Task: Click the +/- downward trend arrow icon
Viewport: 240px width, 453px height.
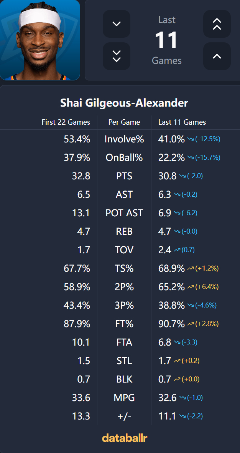Action: point(182,416)
